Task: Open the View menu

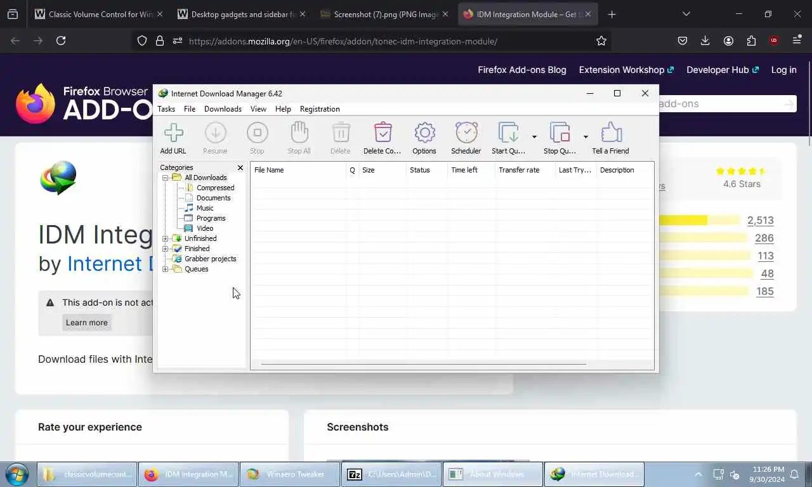Action: (258, 109)
